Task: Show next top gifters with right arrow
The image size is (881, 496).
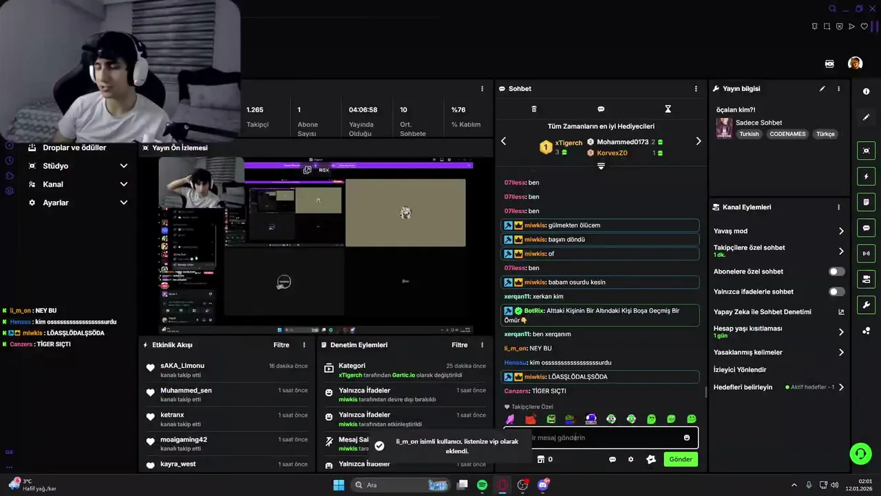Action: [x=699, y=141]
